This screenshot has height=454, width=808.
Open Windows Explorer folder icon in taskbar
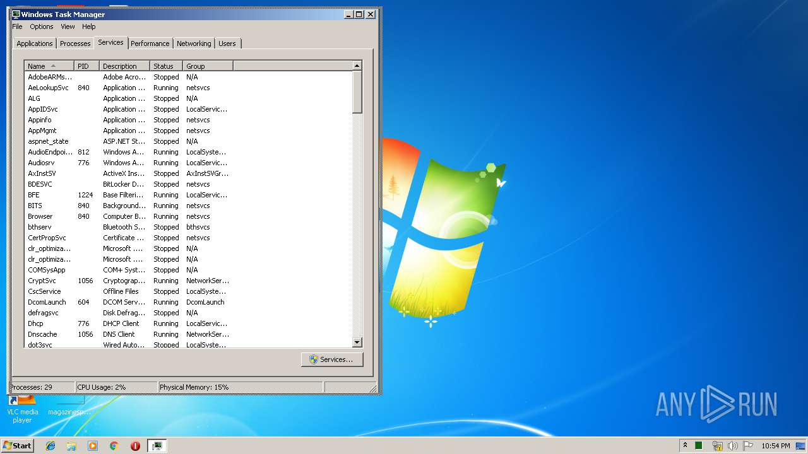71,446
